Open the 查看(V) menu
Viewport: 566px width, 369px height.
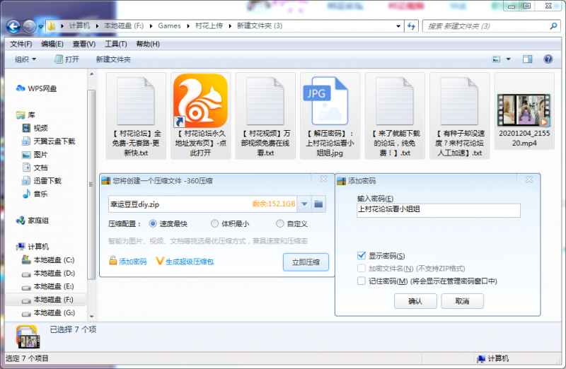(83, 44)
